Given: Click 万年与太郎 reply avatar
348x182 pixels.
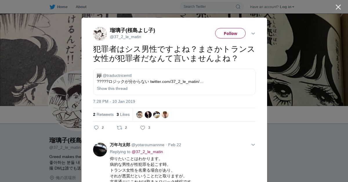Looking at the screenshot, I should click(100, 150).
